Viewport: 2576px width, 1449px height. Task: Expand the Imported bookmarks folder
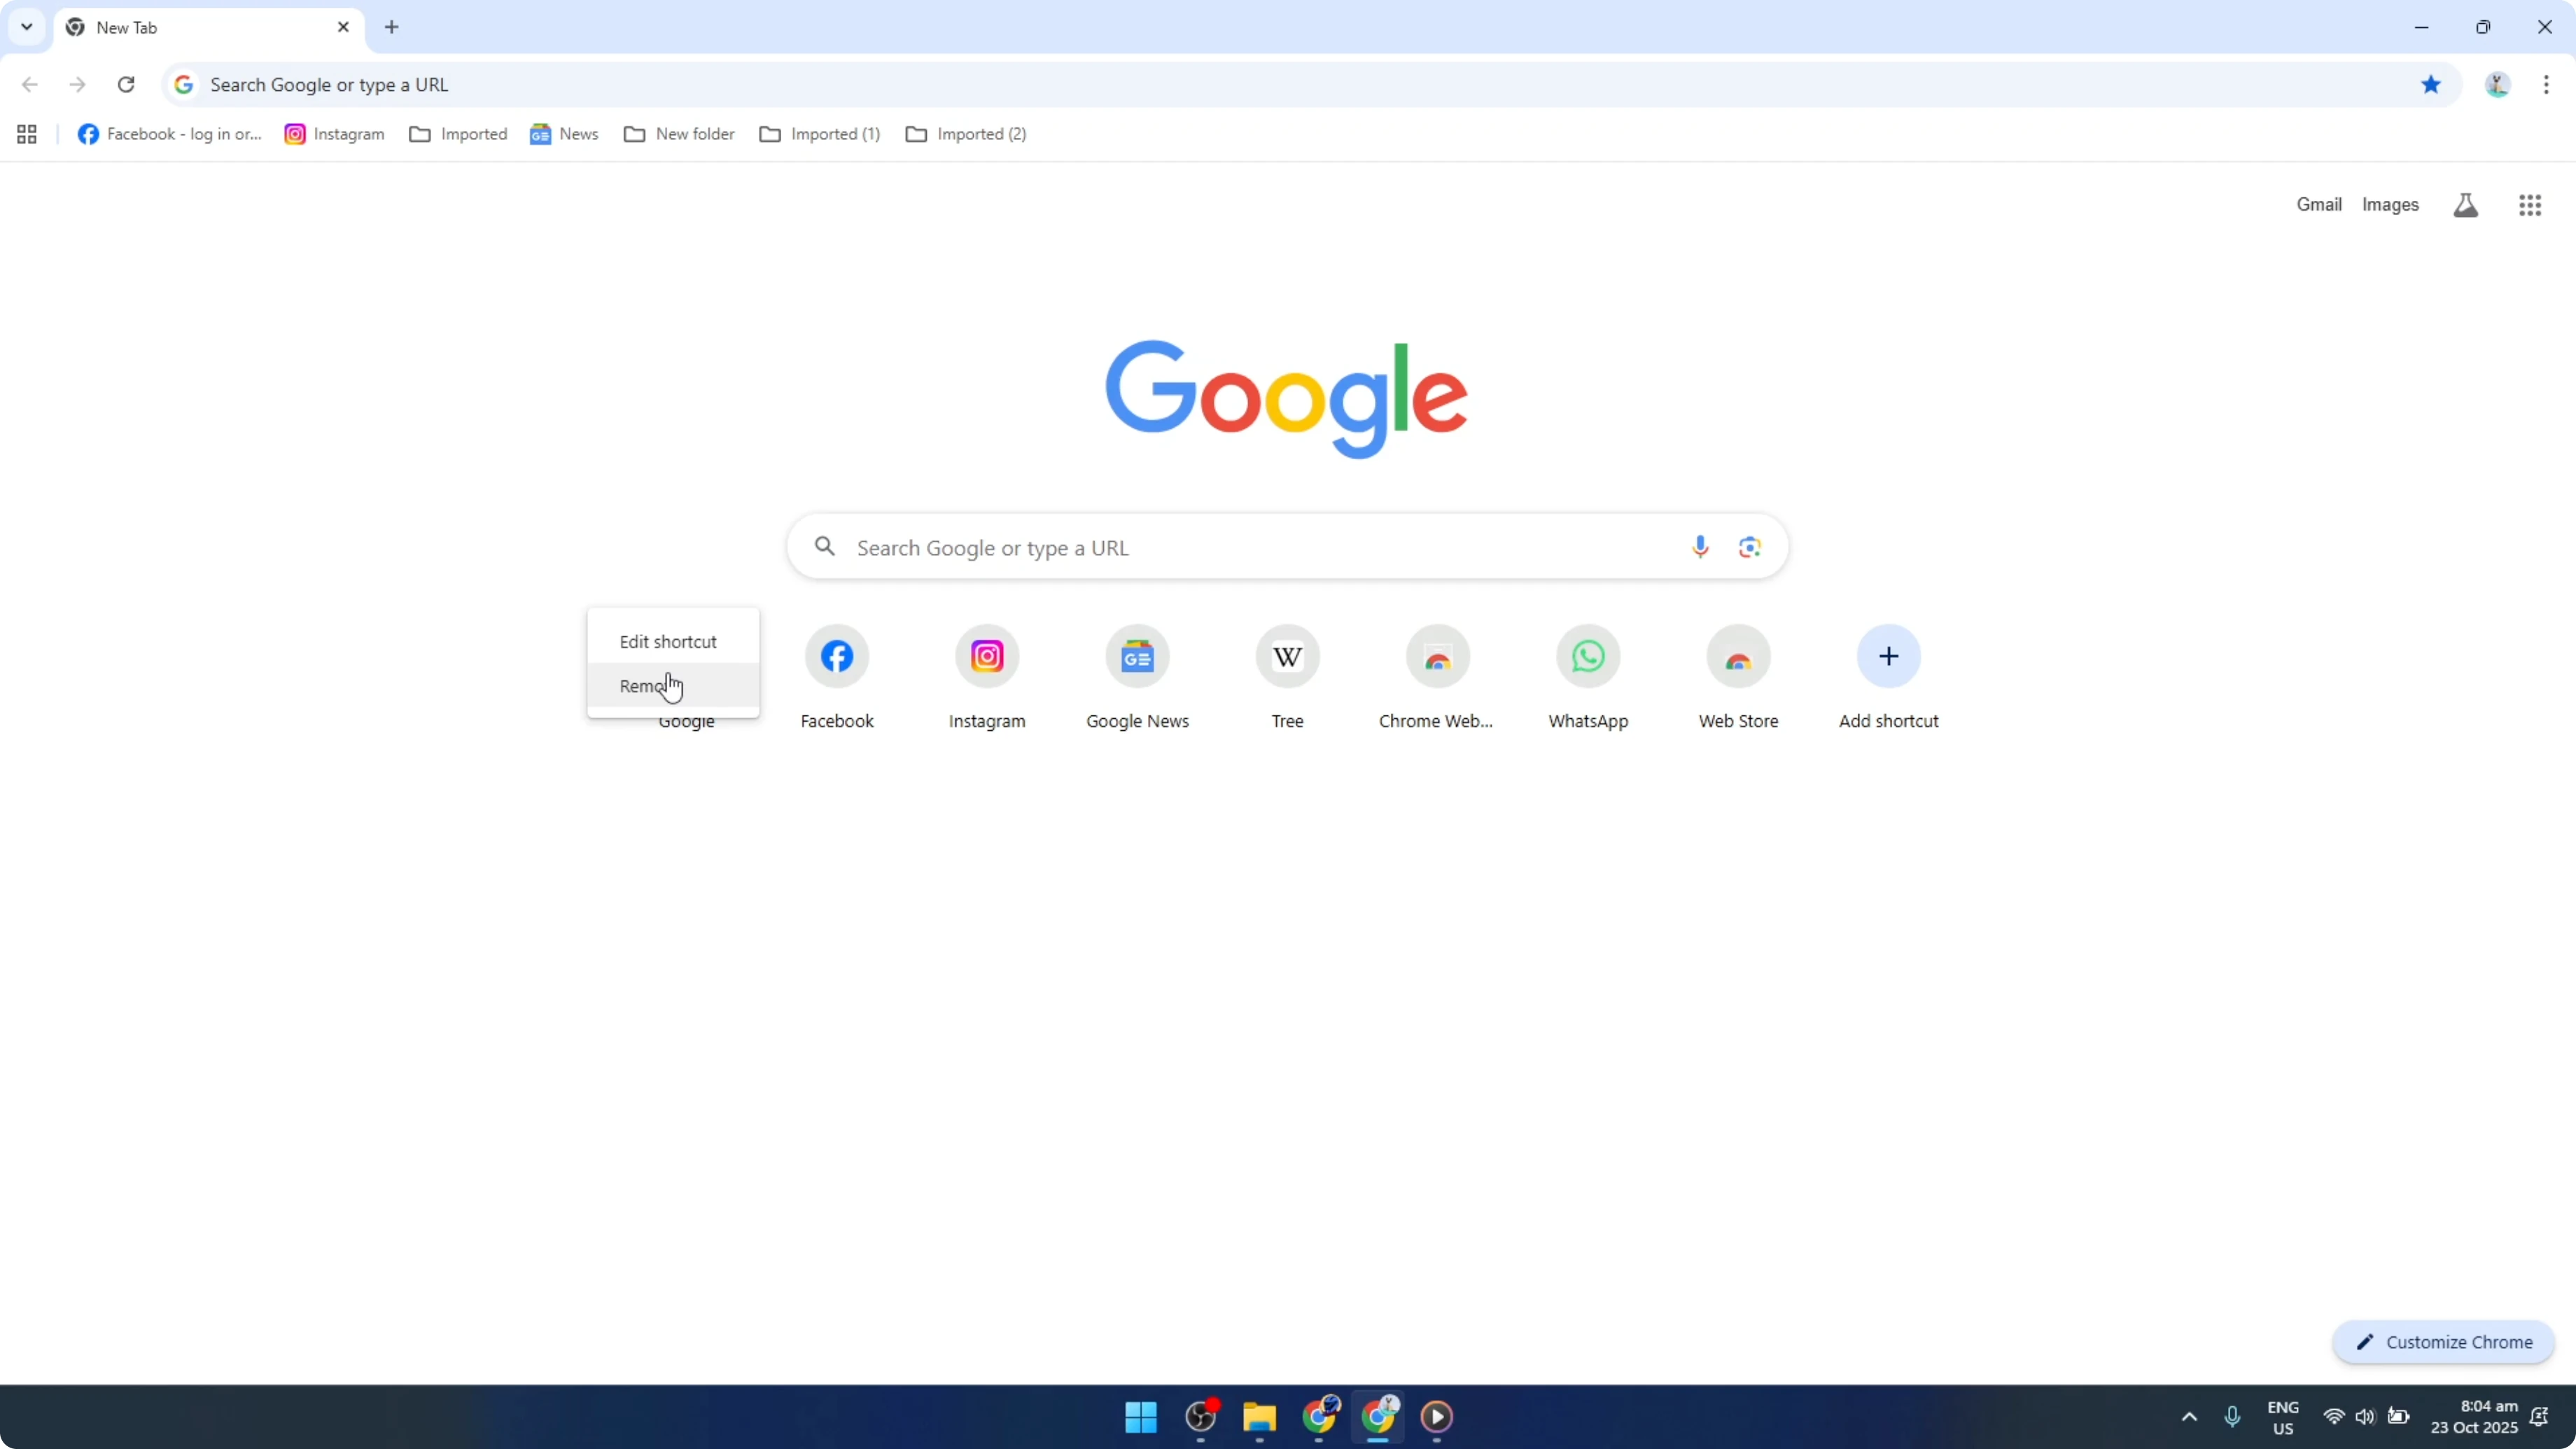458,134
